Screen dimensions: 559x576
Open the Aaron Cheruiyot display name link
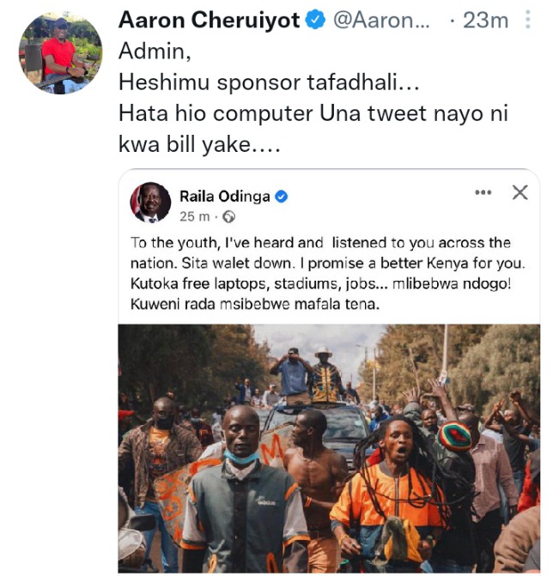click(209, 20)
